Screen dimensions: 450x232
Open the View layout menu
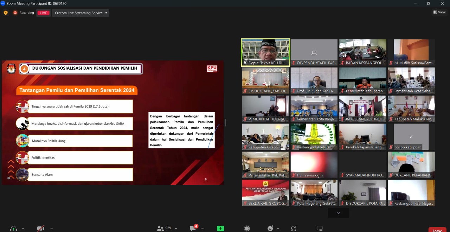pos(439,12)
